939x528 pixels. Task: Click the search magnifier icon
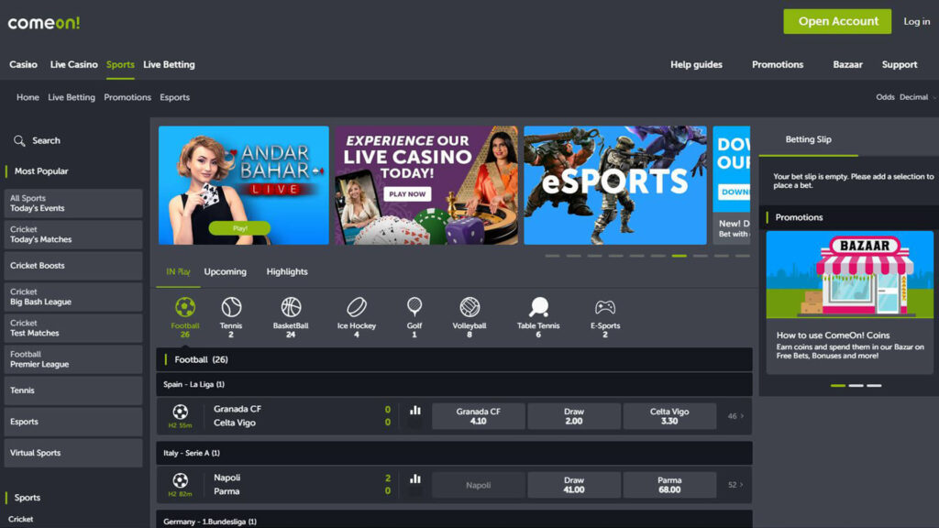(19, 140)
